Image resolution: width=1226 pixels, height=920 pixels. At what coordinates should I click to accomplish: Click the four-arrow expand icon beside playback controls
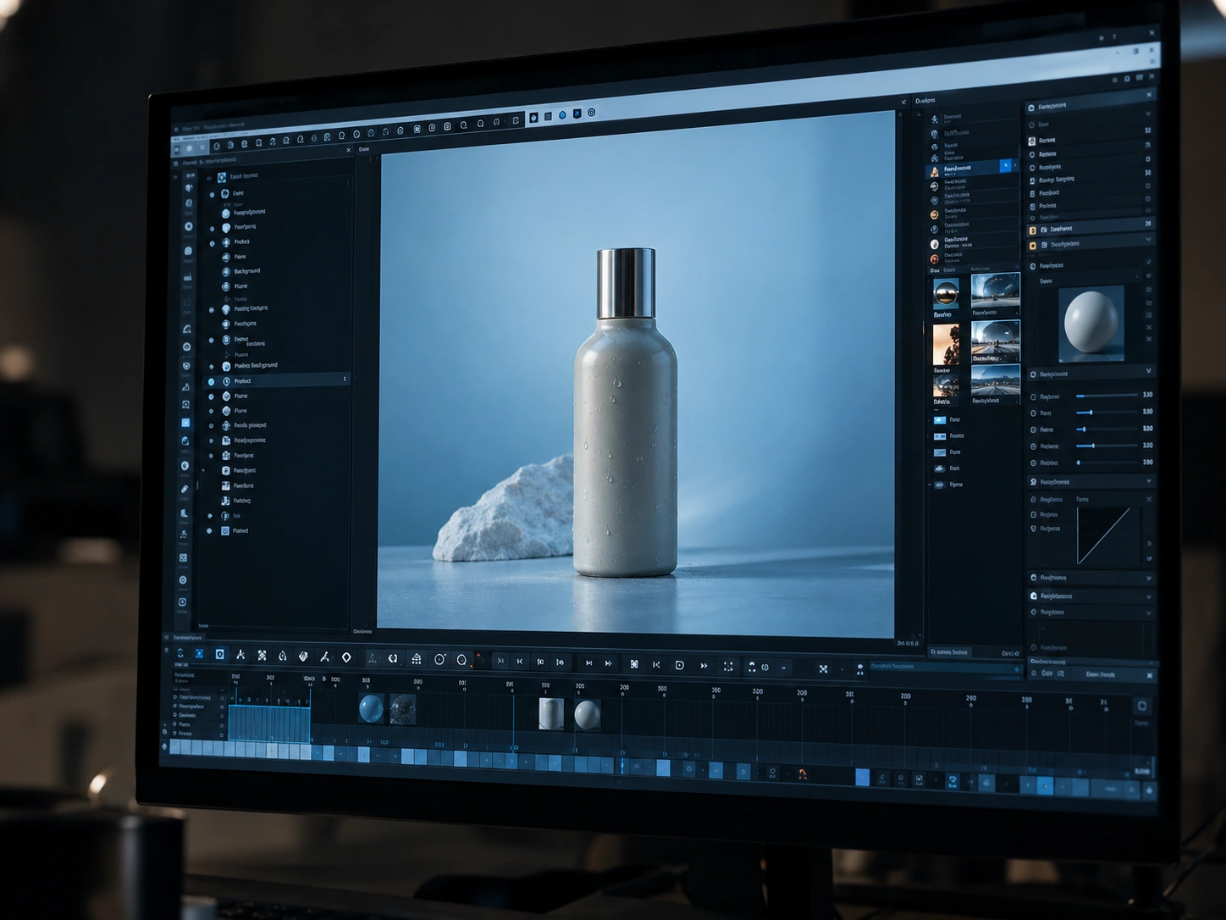point(823,668)
